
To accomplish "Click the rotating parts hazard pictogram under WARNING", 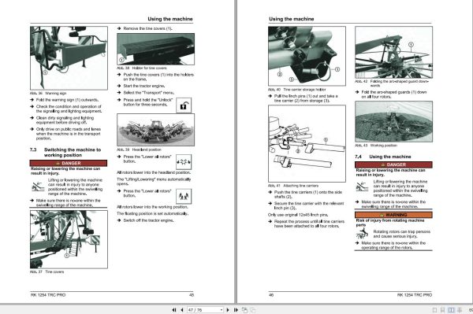I will pyautogui.click(x=363, y=234).
